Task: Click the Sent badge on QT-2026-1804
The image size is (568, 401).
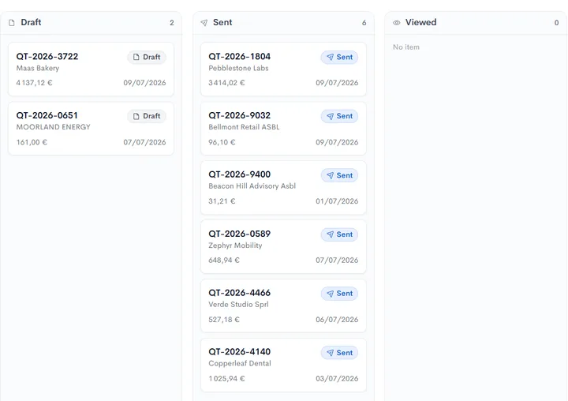Action: (x=339, y=58)
